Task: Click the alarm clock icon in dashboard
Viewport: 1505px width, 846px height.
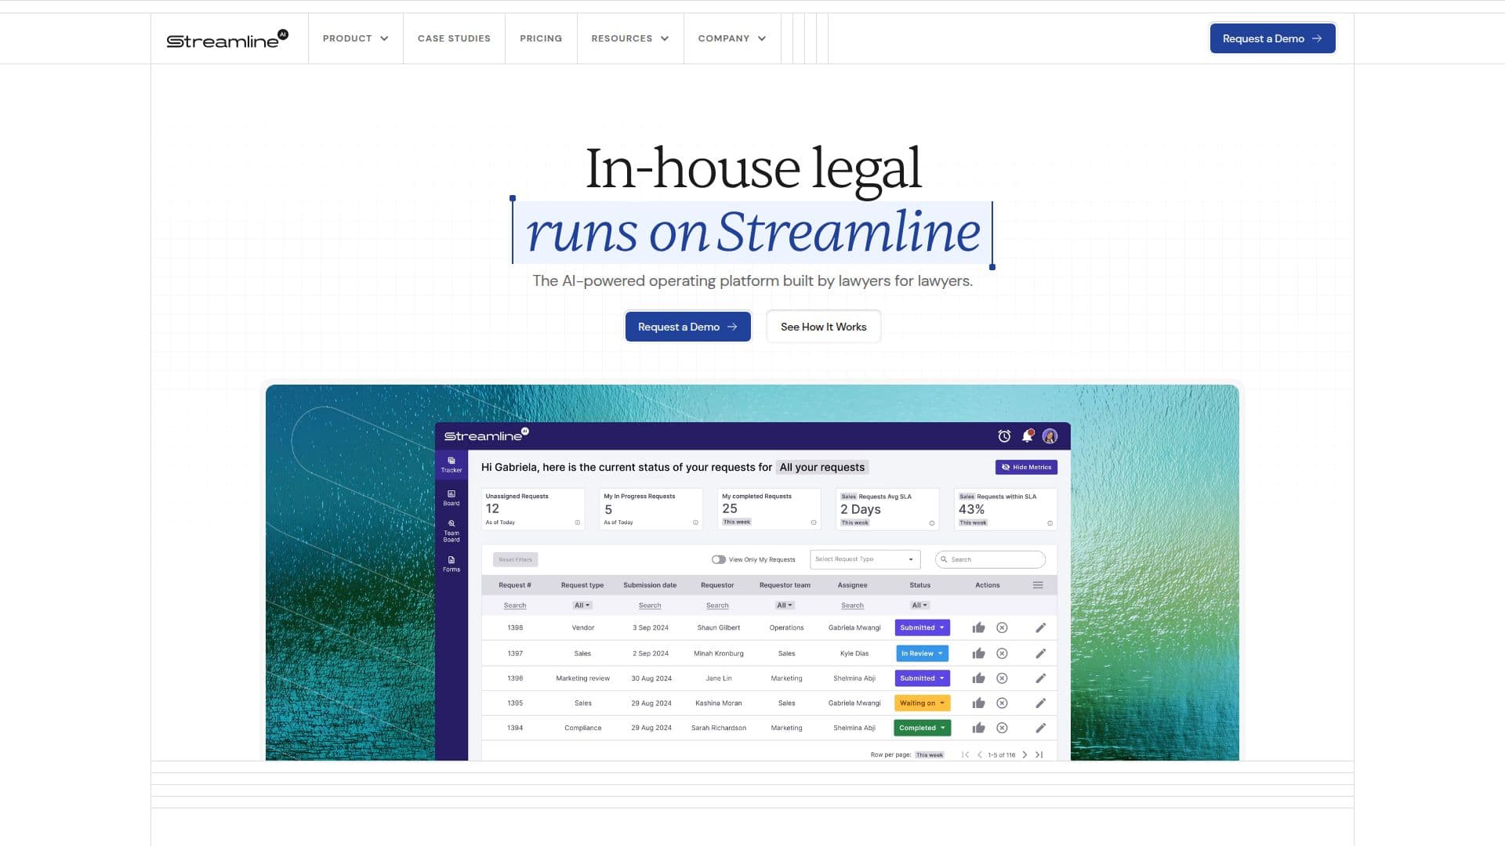Action: (x=1004, y=436)
